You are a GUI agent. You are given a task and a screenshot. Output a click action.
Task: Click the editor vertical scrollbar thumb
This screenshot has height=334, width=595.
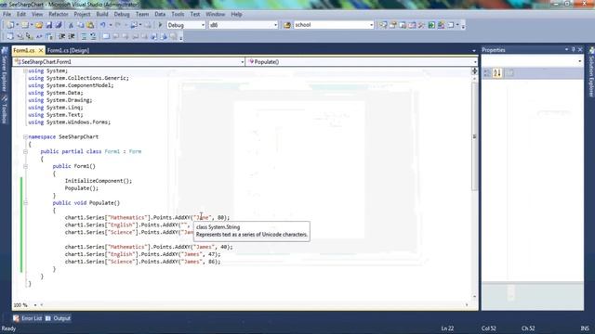(474, 136)
